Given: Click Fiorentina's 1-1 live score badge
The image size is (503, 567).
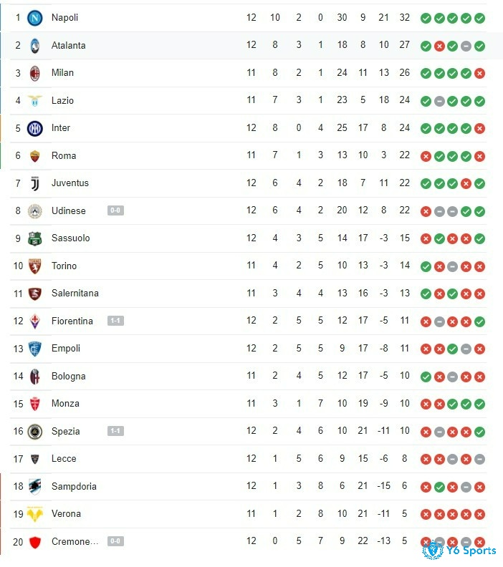Looking at the screenshot, I should click(115, 321).
